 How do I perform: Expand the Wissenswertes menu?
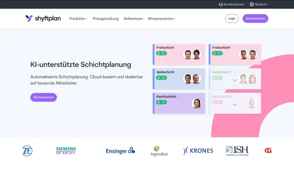[162, 18]
